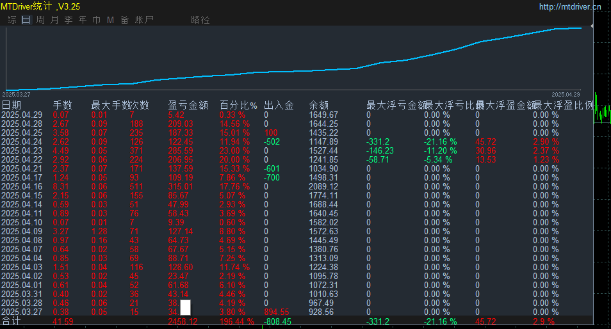Click total net deposit -808.45

pos(277,321)
